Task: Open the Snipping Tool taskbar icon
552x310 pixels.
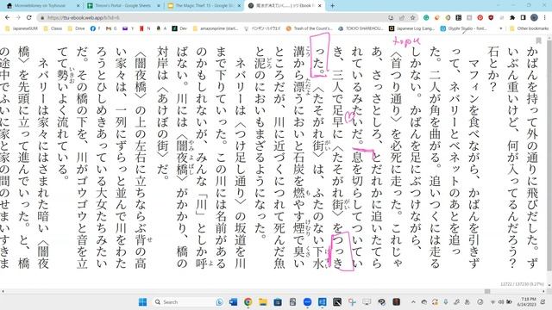Action: 352,302
